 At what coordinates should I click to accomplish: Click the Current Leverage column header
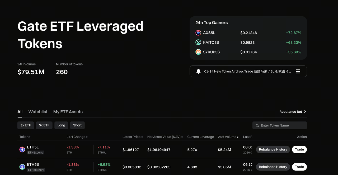click(x=201, y=137)
